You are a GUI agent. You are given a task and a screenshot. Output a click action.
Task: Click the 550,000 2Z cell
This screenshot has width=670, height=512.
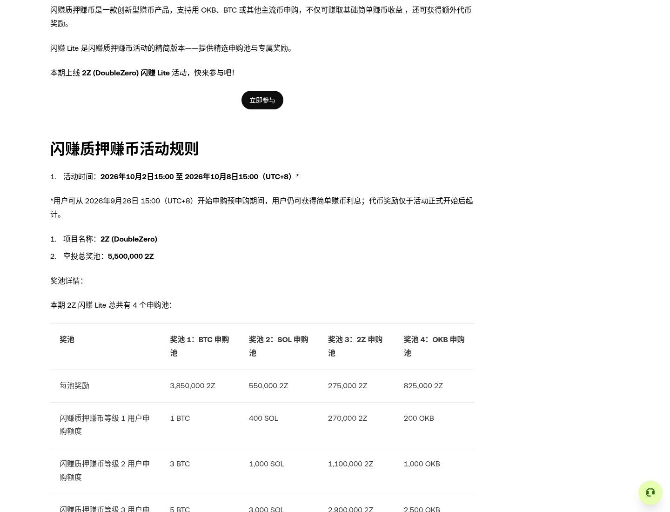tap(268, 385)
